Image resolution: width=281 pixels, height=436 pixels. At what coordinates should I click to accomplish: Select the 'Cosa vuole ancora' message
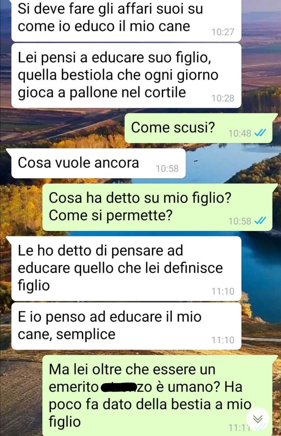(x=98, y=163)
